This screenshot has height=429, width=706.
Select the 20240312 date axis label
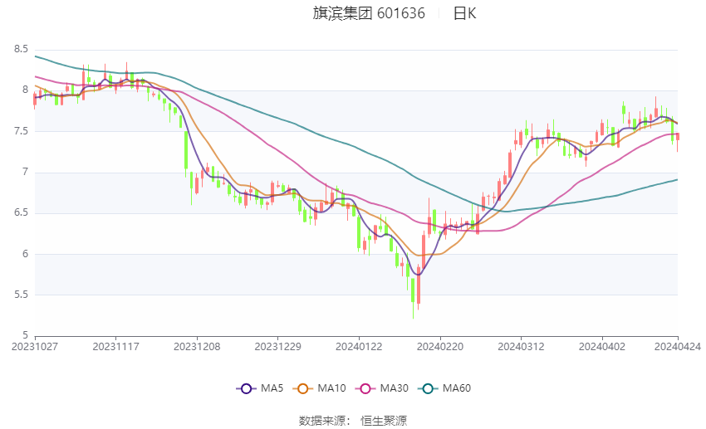coord(521,347)
